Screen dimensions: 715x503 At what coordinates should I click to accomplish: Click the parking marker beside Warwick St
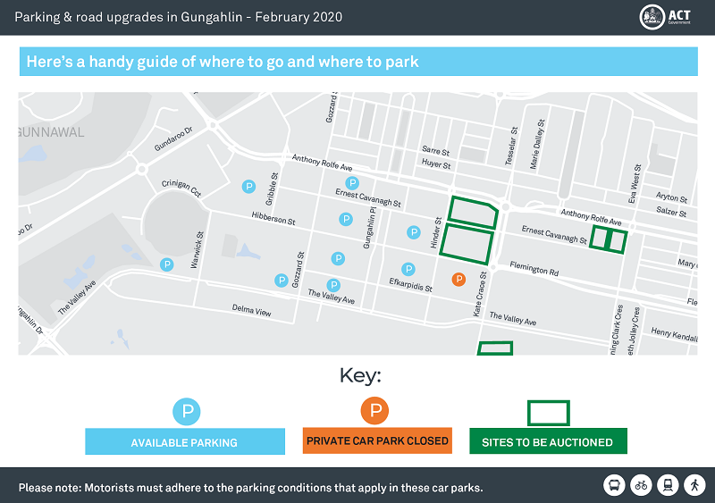point(167,264)
